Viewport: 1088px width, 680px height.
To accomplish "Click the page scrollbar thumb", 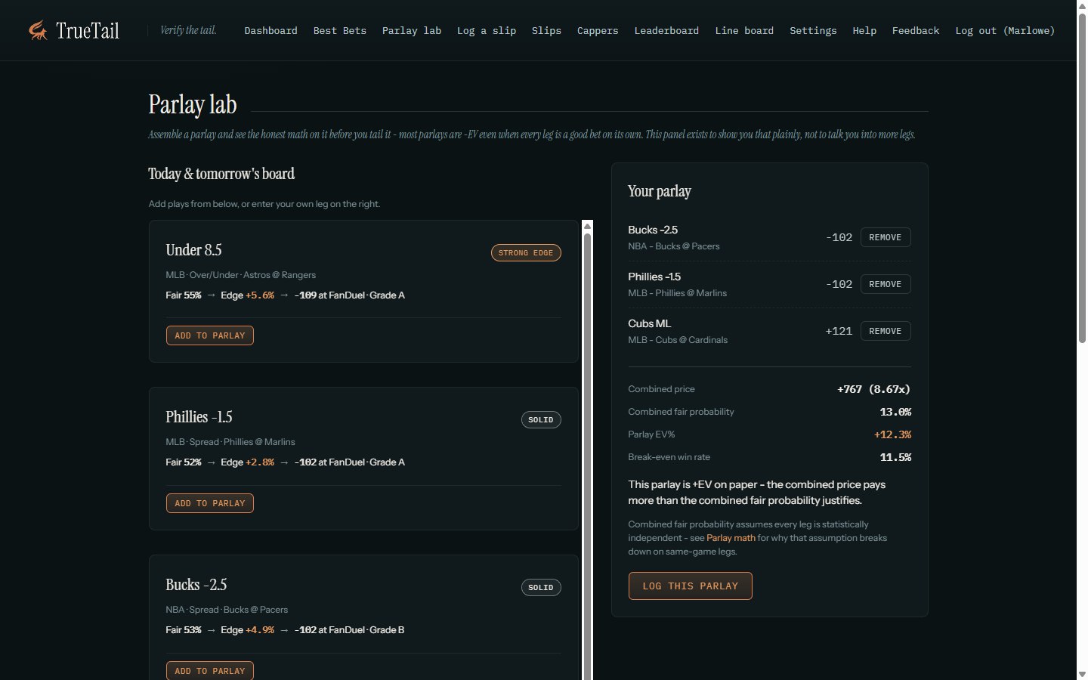I will point(1082,178).
